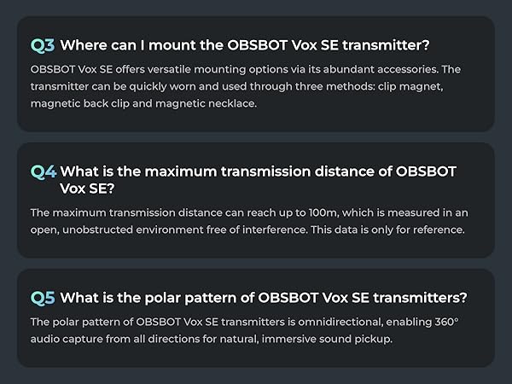This screenshot has width=512, height=384.
Task: Click the Q3 question number label
Action: [x=43, y=45]
